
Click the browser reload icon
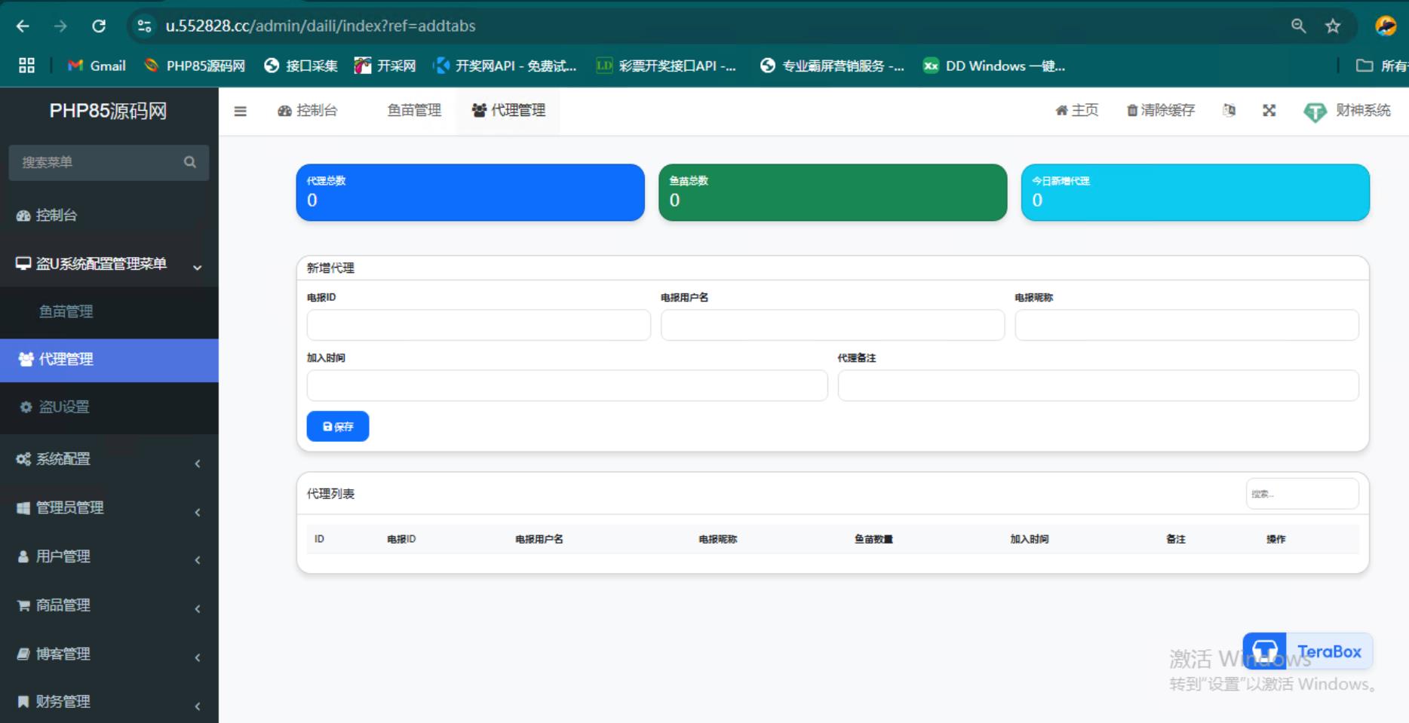pos(99,26)
